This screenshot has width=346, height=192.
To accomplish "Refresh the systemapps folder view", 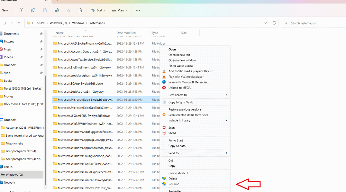I will click(x=274, y=23).
